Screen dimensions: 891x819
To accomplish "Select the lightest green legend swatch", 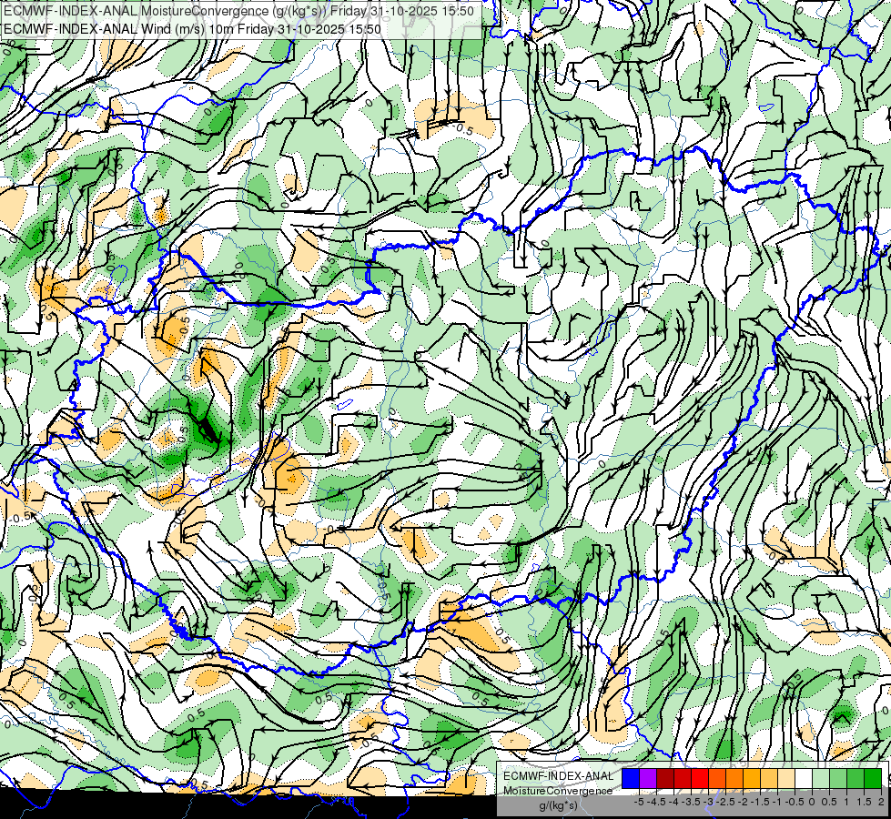I will pyautogui.click(x=821, y=778).
